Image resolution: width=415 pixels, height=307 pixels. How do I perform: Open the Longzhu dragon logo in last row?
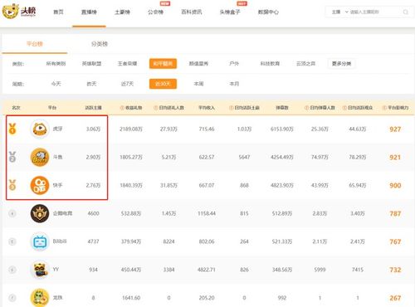pos(40,298)
